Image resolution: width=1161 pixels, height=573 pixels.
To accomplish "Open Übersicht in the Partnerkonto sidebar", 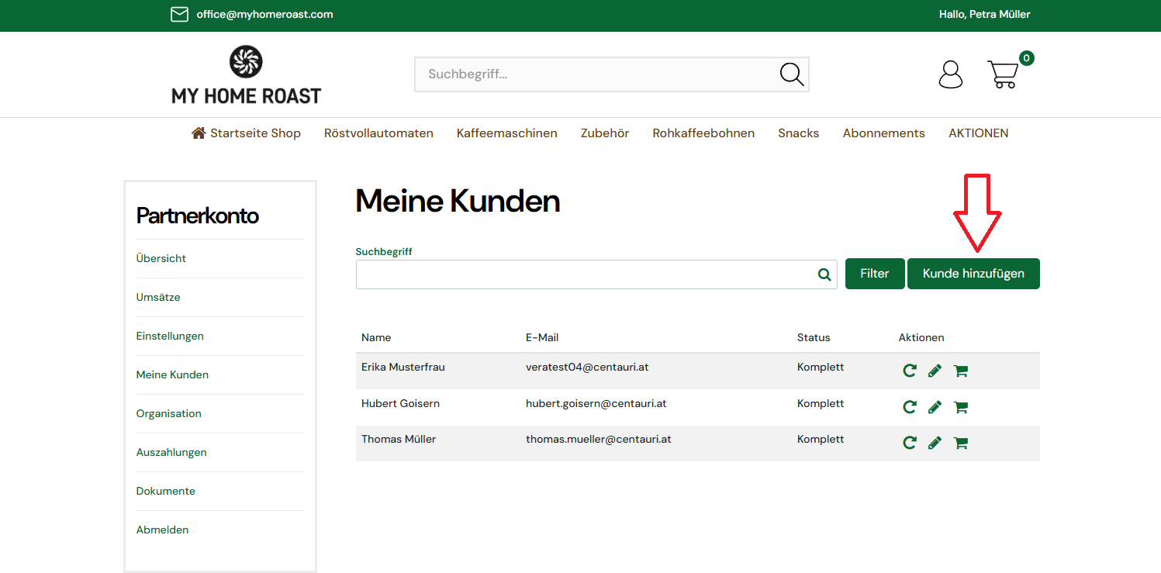I will coord(161,258).
